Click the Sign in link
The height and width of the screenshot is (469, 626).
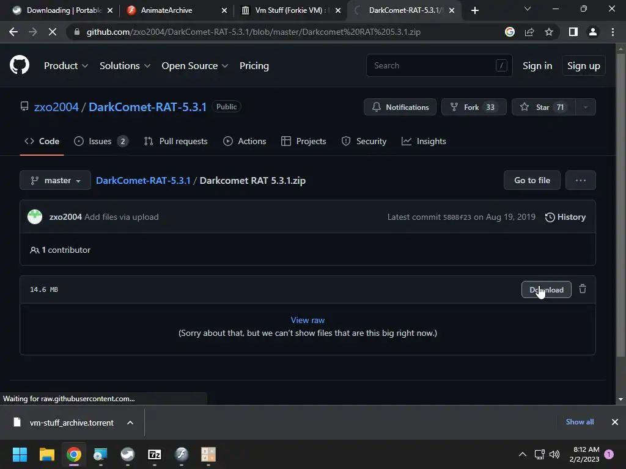tap(537, 66)
